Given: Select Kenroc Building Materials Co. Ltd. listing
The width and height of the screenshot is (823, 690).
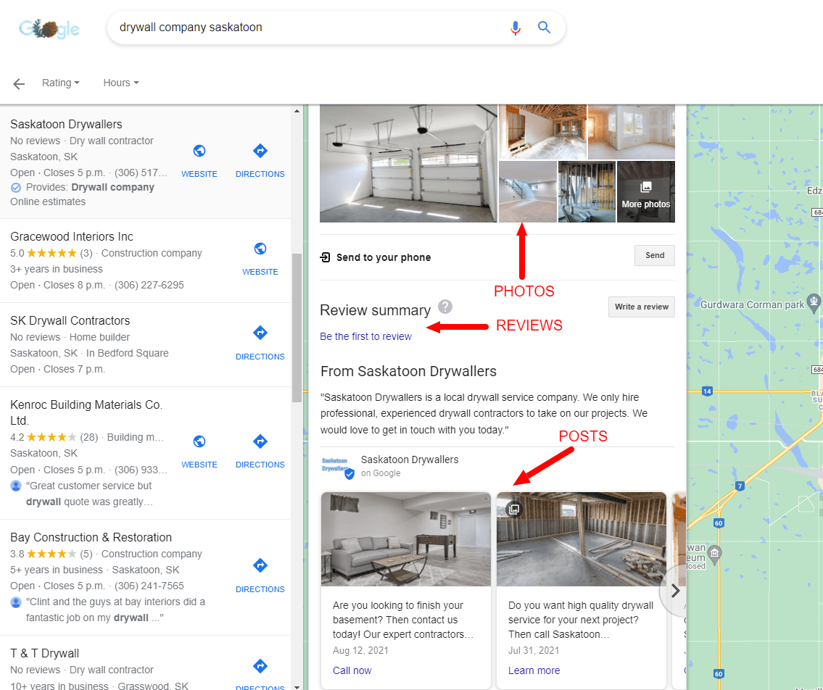Looking at the screenshot, I should [x=86, y=412].
